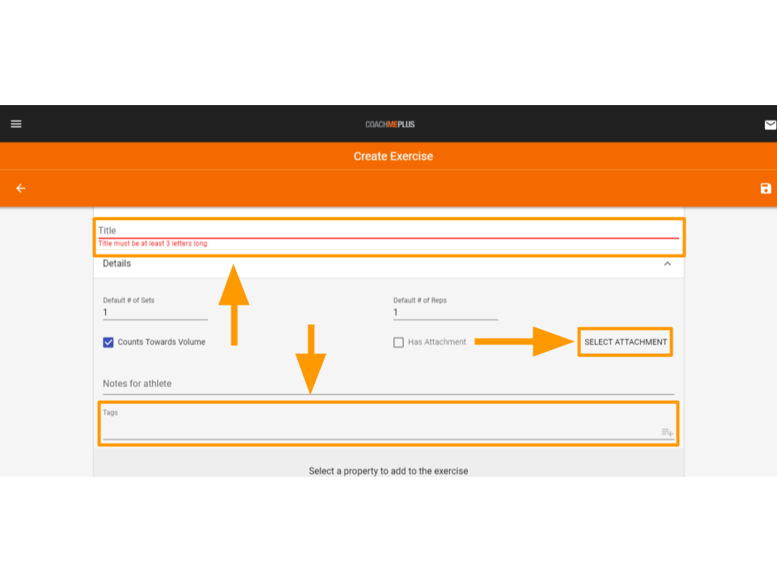The width and height of the screenshot is (777, 582).
Task: Go back using the left arrow
Action: click(x=21, y=188)
